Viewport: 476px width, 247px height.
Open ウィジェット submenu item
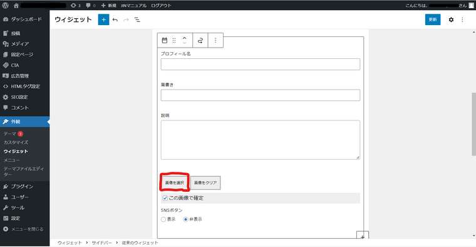(16, 151)
